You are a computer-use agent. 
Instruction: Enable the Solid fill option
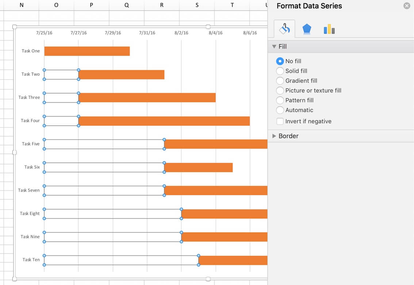(x=280, y=71)
